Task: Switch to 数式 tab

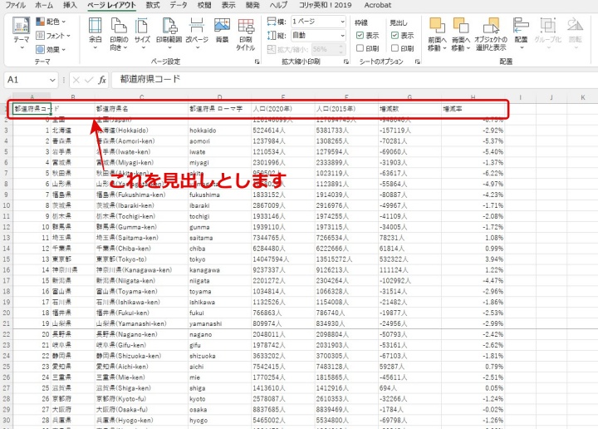Action: click(153, 5)
